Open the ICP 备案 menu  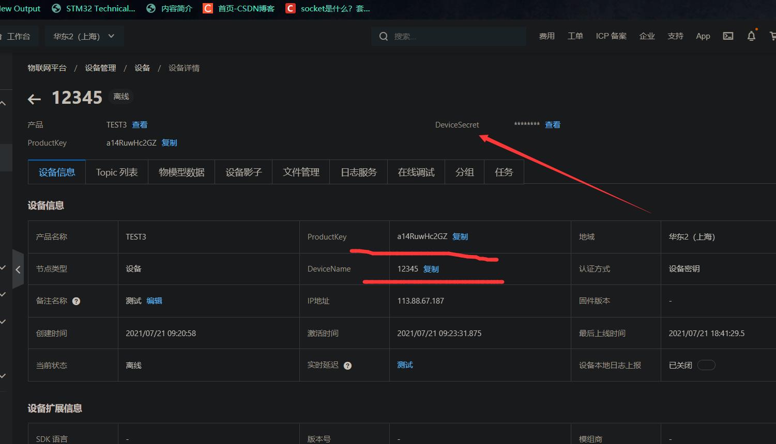coord(611,36)
